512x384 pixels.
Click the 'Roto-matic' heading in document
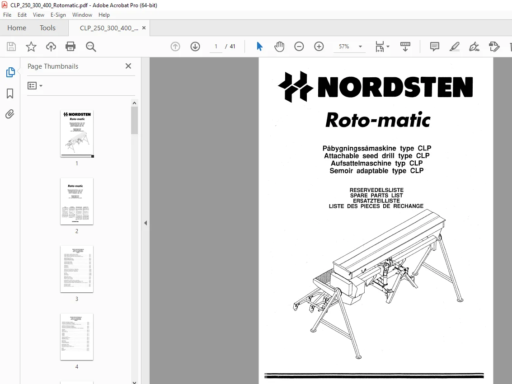[378, 120]
